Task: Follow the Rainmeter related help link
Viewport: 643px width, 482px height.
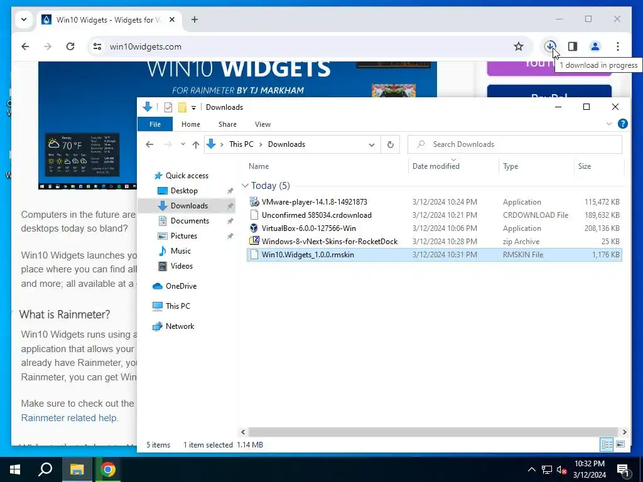Action: [x=69, y=418]
